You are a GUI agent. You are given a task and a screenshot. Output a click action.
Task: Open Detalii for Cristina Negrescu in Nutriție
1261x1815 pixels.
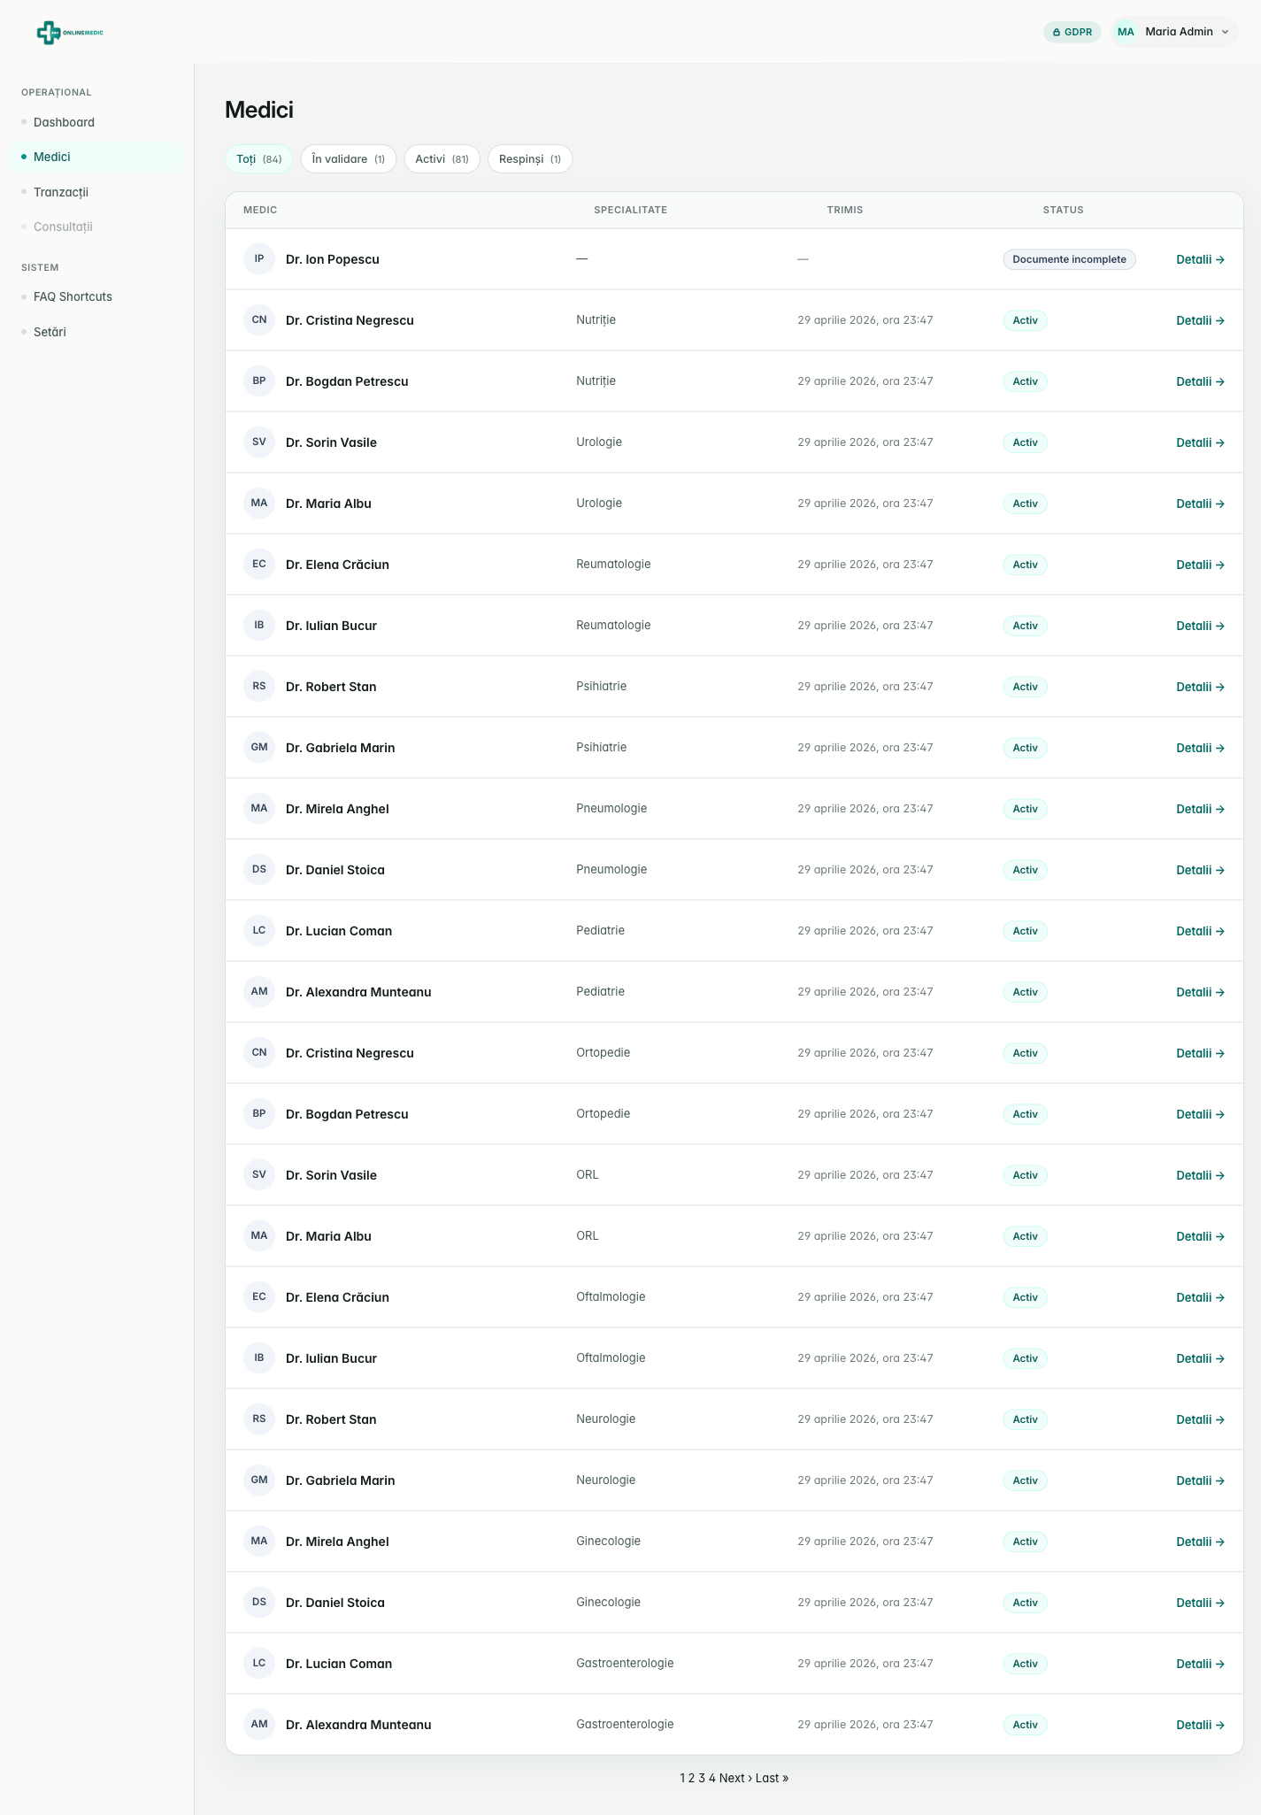point(1200,320)
